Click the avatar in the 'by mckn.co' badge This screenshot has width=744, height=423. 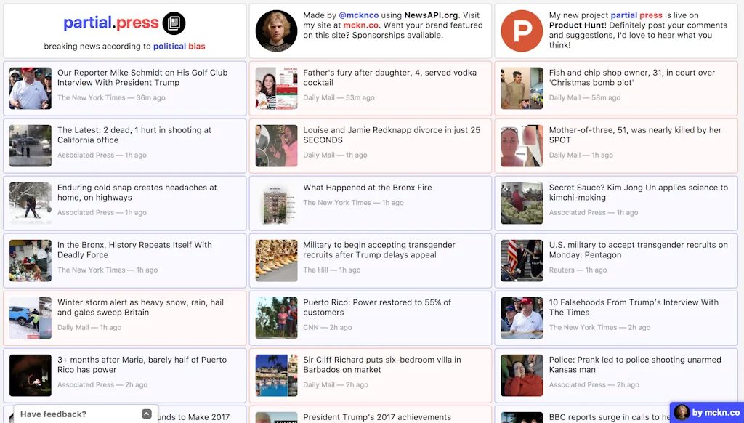click(x=682, y=412)
